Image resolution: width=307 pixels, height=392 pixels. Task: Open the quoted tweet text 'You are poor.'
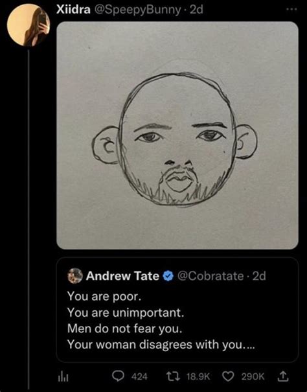click(x=104, y=297)
